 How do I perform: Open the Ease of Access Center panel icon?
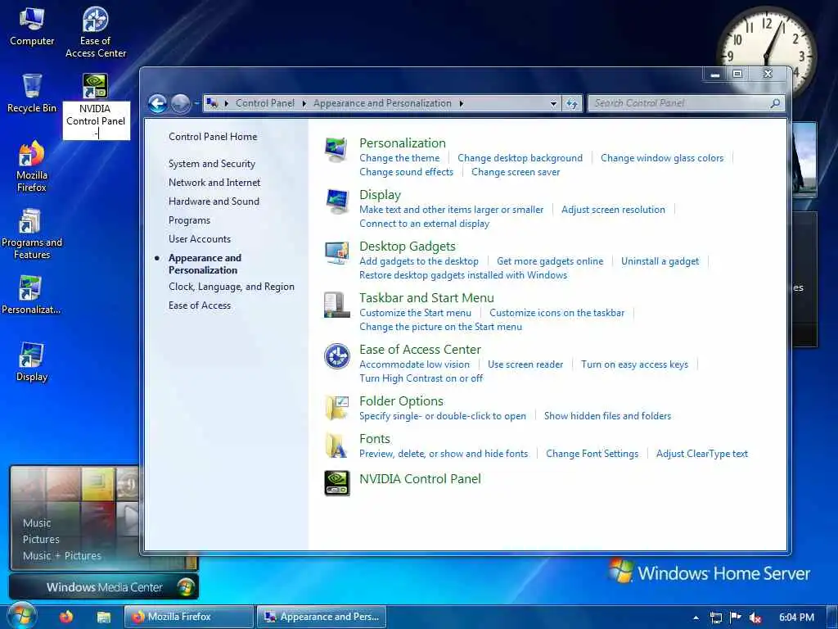tap(336, 356)
